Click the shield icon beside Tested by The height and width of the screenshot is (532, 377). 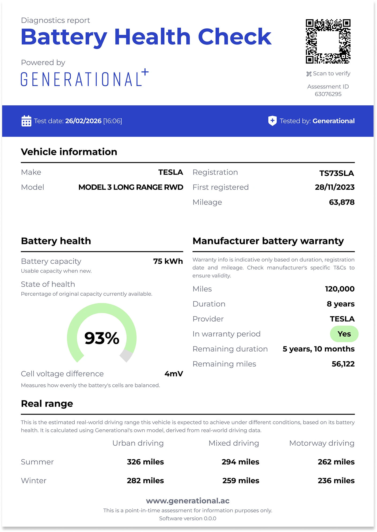point(272,121)
